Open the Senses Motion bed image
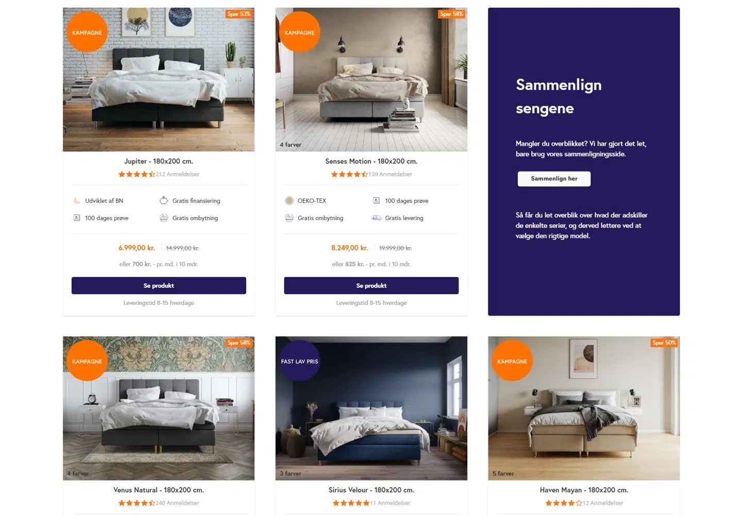742x516 pixels. (371, 79)
